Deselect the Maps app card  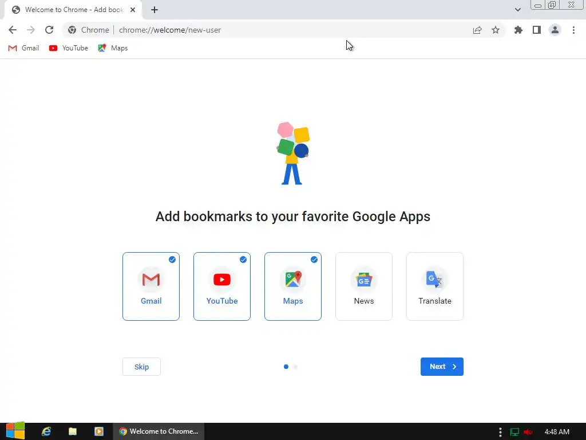[x=293, y=286]
